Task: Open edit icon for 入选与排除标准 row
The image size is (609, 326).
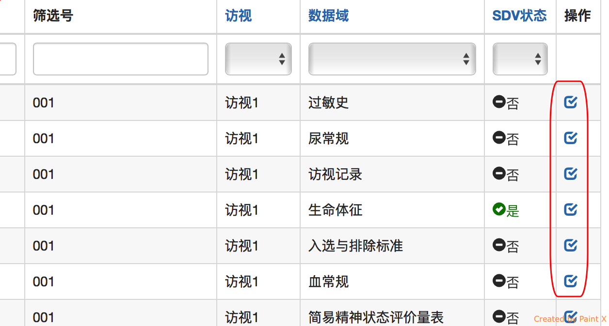Action: point(570,245)
